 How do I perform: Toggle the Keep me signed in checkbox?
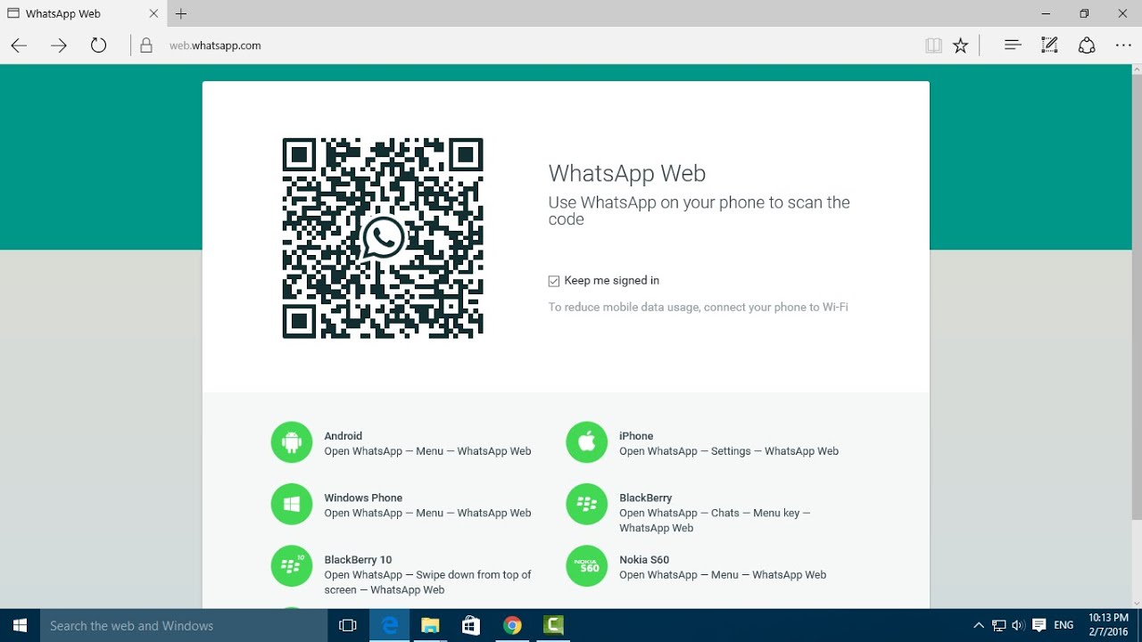pyautogui.click(x=554, y=281)
